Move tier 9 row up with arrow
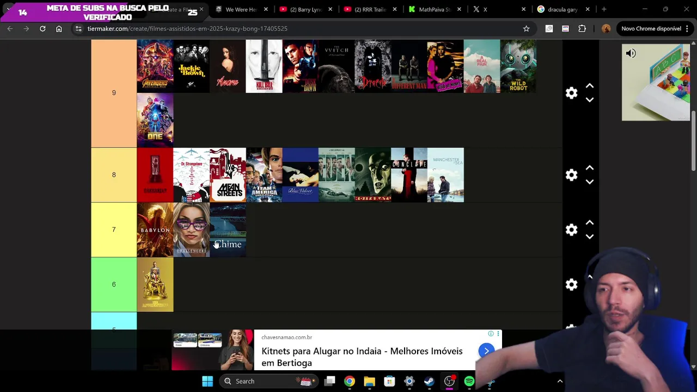The image size is (697, 392). click(589, 86)
